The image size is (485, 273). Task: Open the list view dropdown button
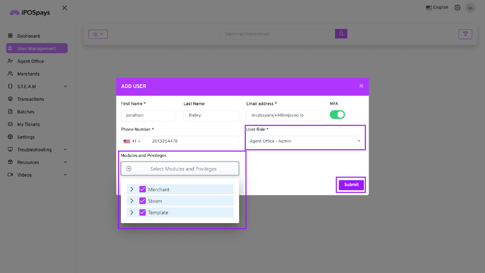coord(98,34)
